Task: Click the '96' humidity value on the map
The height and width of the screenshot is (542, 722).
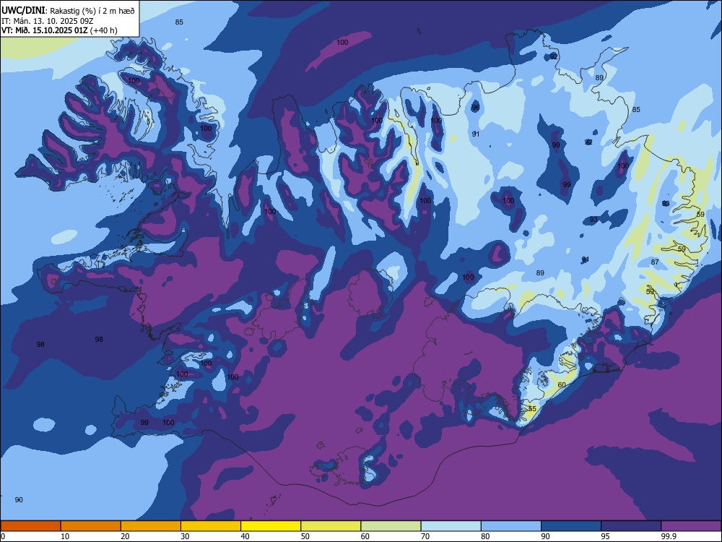Action: [476, 108]
